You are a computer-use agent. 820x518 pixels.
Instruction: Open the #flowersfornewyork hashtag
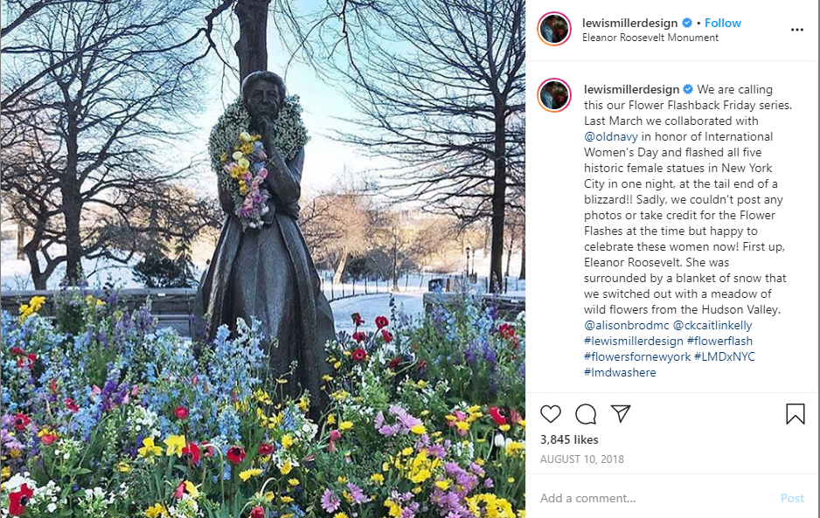(x=637, y=356)
